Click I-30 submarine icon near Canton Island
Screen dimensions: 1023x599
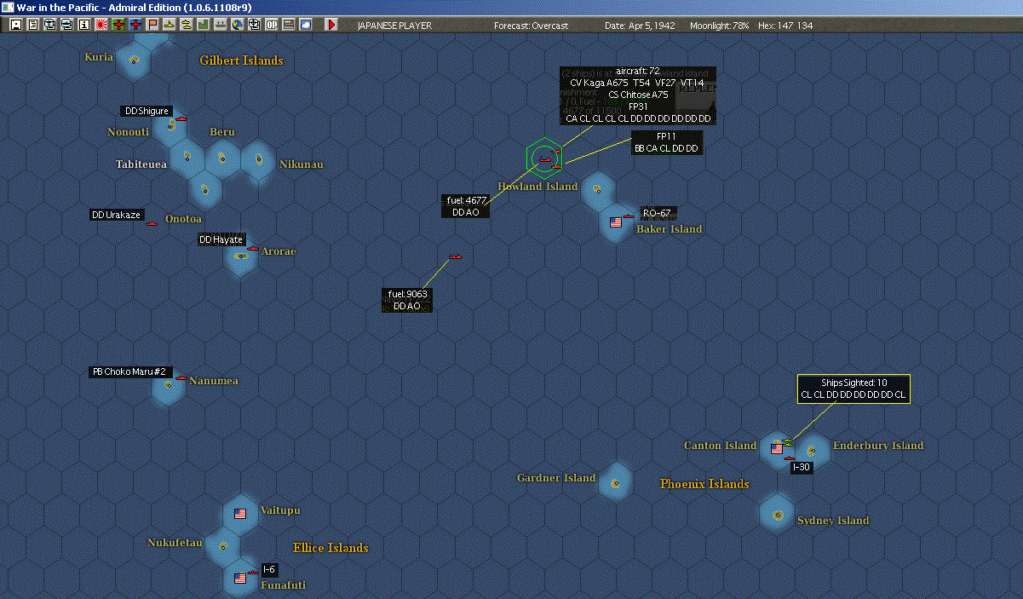(788, 458)
